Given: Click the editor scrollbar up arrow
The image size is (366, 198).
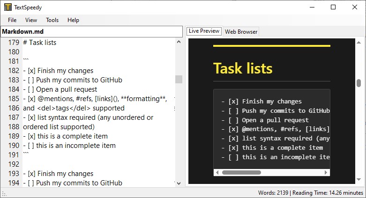Looking at the screenshot, I should click(x=179, y=42).
